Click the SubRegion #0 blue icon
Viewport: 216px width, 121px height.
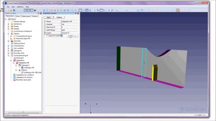point(22,68)
